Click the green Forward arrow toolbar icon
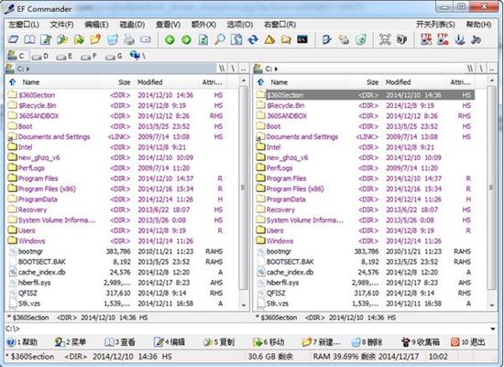 click(x=186, y=40)
